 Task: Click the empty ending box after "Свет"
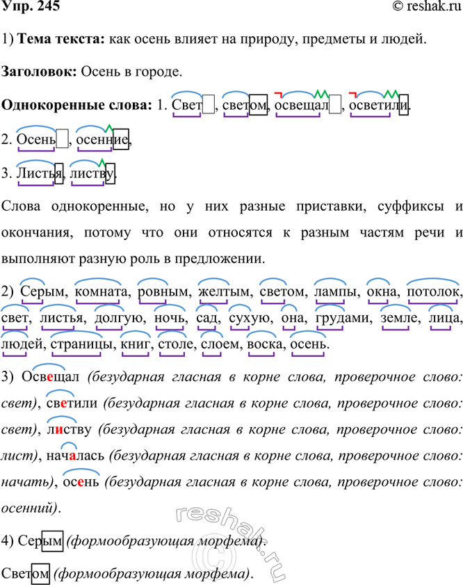209,106
